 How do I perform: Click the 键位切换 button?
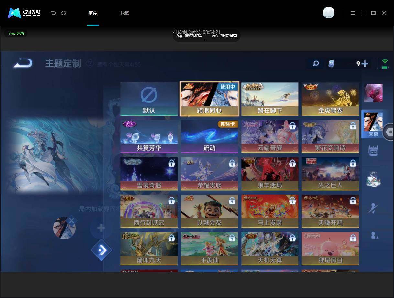189,36
